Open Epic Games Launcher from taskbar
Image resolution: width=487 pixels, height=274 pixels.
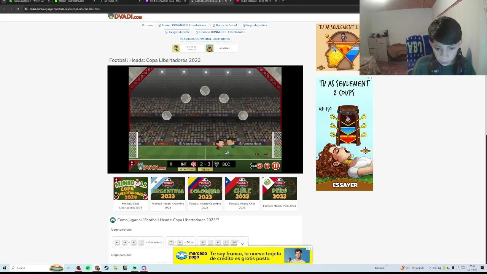click(x=125, y=268)
